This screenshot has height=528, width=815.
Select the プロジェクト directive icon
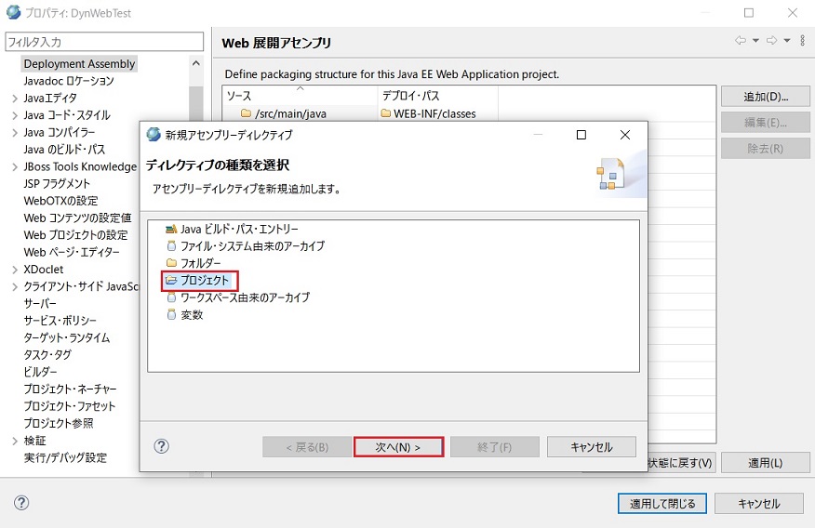(171, 281)
